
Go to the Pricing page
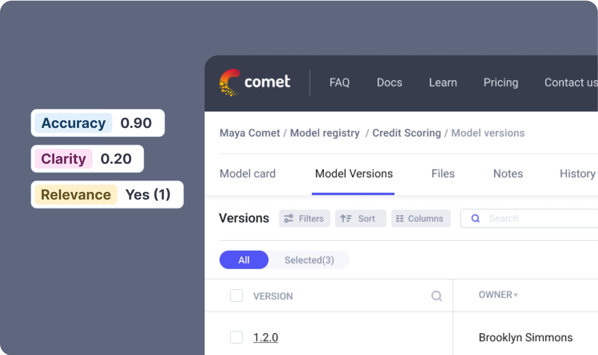tap(501, 83)
